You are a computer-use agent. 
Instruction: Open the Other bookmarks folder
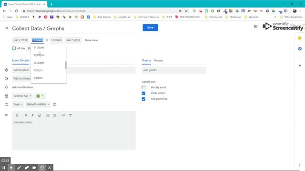point(291,17)
